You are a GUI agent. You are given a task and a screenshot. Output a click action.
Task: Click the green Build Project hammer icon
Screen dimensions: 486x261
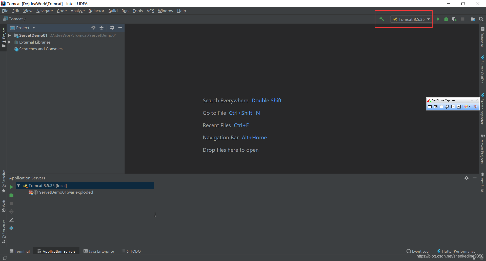[382, 19]
